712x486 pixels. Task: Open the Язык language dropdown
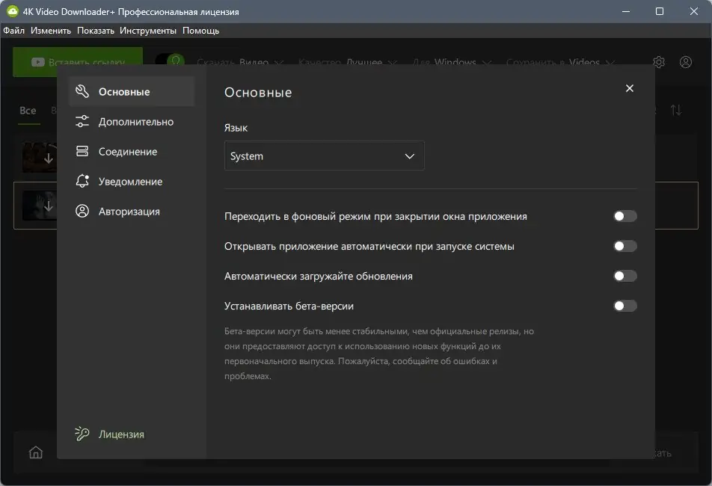coord(324,156)
